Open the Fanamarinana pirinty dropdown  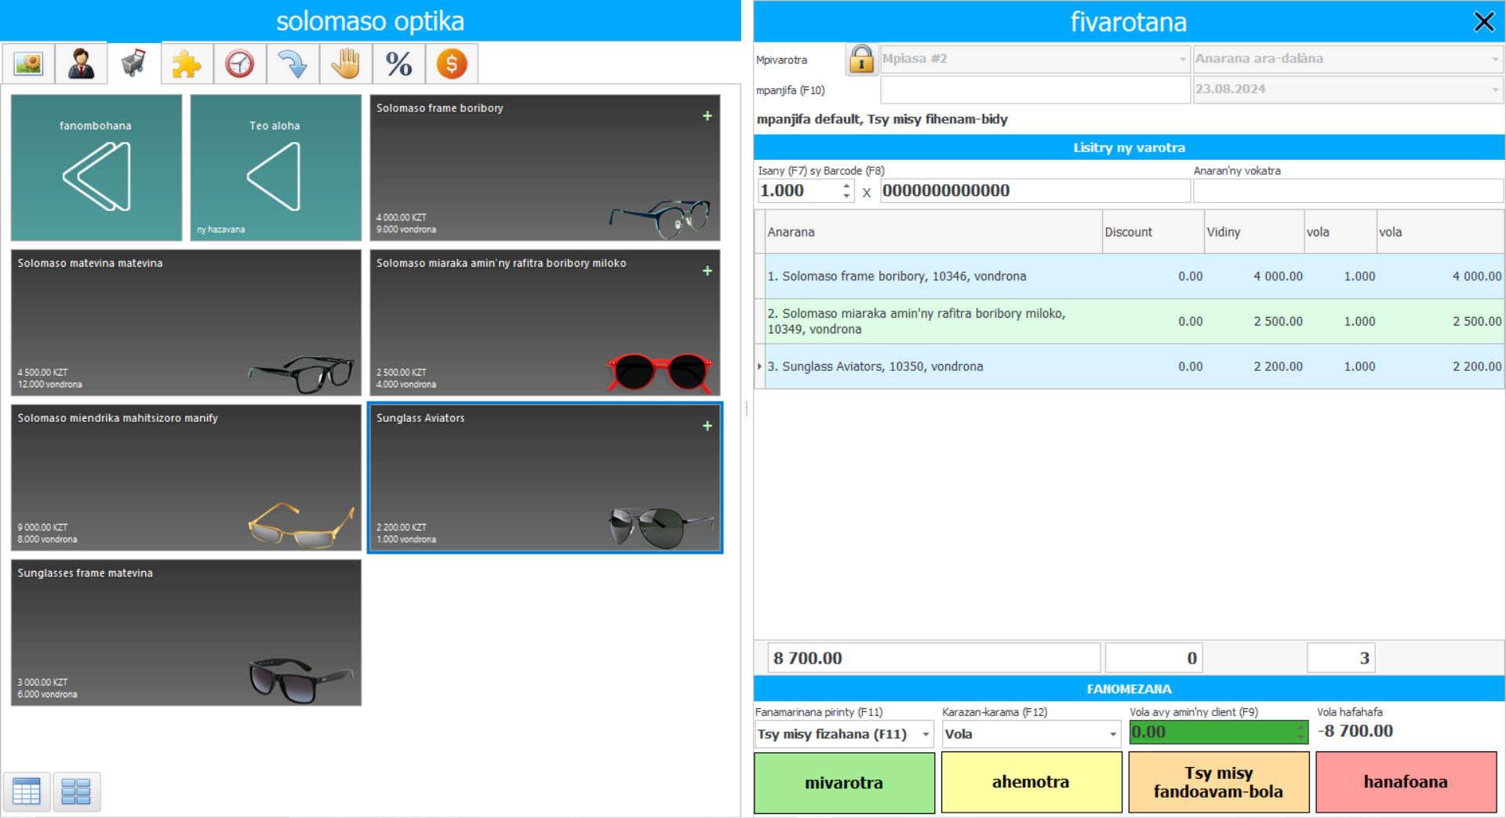pyautogui.click(x=926, y=734)
